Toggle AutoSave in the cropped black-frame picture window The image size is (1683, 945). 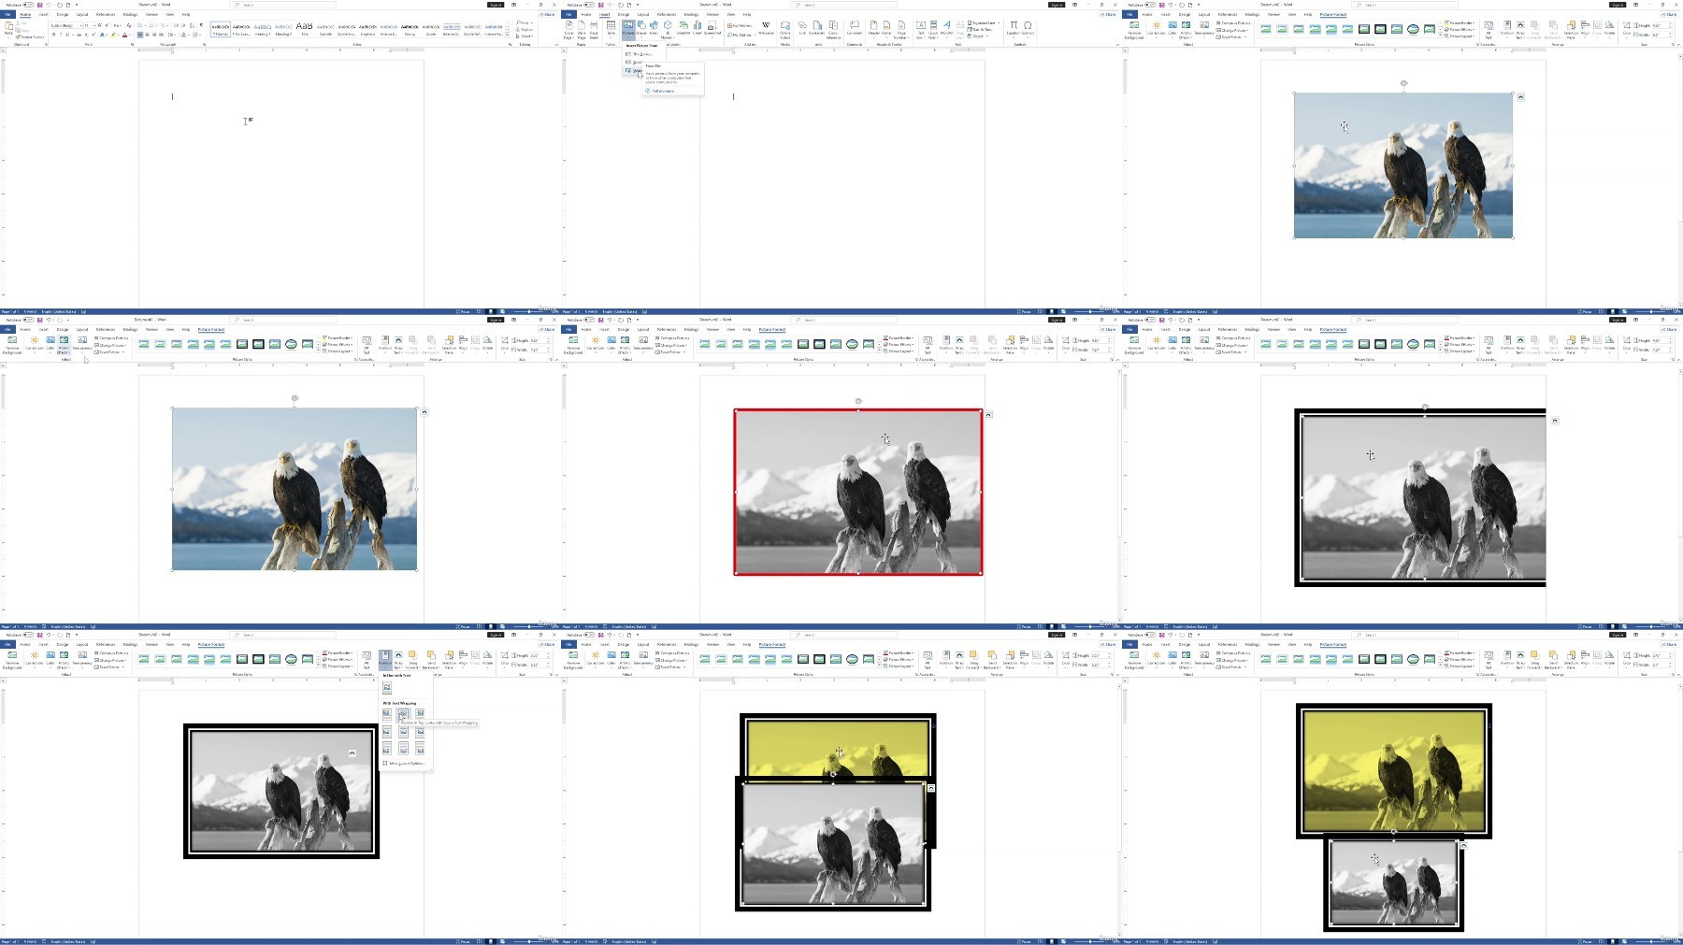click(x=1150, y=320)
